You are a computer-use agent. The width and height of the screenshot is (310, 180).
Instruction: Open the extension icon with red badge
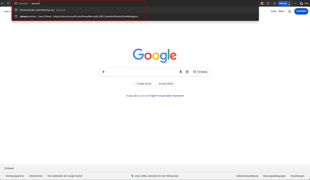(262, 3)
